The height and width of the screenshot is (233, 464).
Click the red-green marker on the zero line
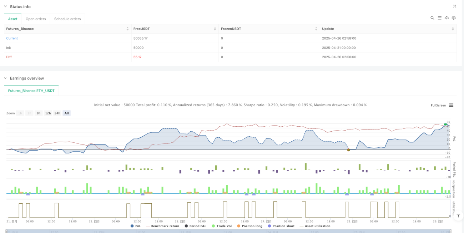(348, 150)
